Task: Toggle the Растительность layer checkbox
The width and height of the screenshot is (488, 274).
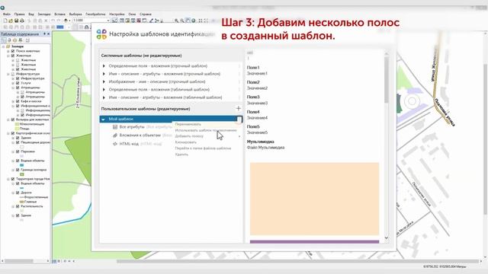Action: point(18,206)
